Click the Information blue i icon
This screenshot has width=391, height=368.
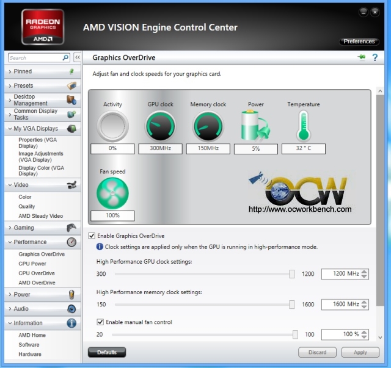click(71, 323)
